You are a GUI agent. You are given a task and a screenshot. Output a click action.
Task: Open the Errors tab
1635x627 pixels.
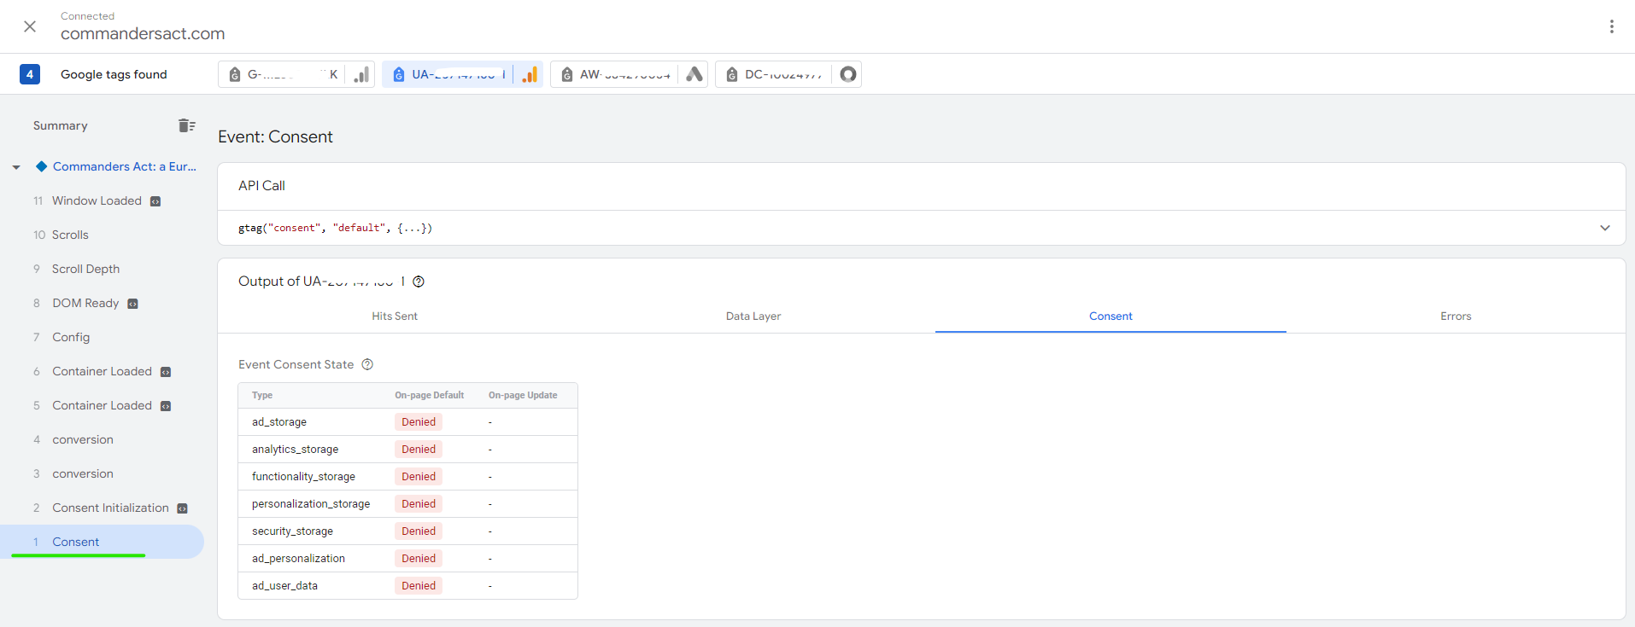click(x=1455, y=316)
